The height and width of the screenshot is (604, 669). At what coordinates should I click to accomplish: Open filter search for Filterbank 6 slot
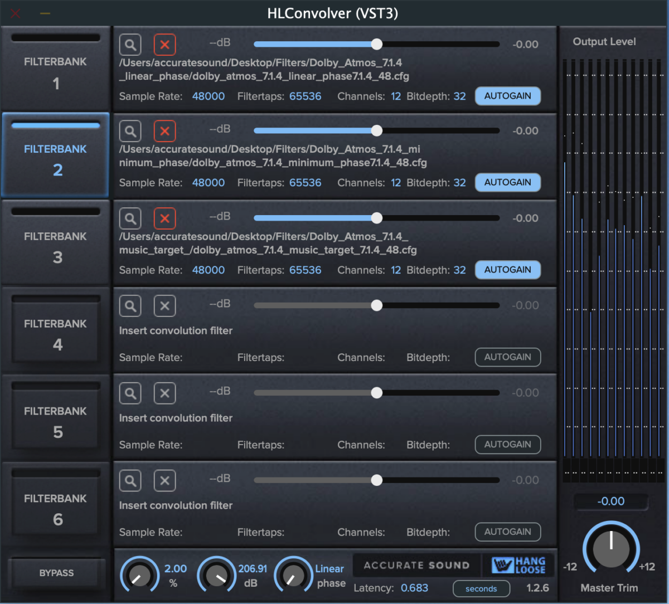coord(130,481)
